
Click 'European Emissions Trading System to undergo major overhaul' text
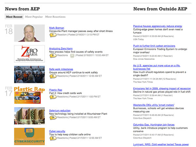pos(160,51)
